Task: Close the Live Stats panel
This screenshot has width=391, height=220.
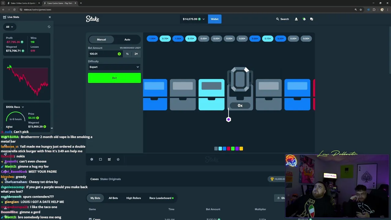Action: [50, 17]
